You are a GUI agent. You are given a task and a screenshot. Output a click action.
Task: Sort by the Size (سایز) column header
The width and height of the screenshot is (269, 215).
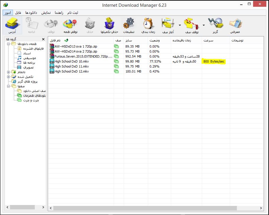[x=136, y=40]
